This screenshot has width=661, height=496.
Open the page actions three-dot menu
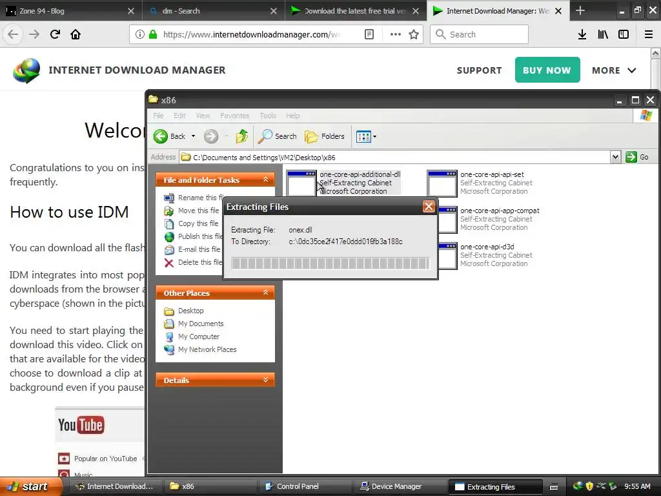(395, 34)
